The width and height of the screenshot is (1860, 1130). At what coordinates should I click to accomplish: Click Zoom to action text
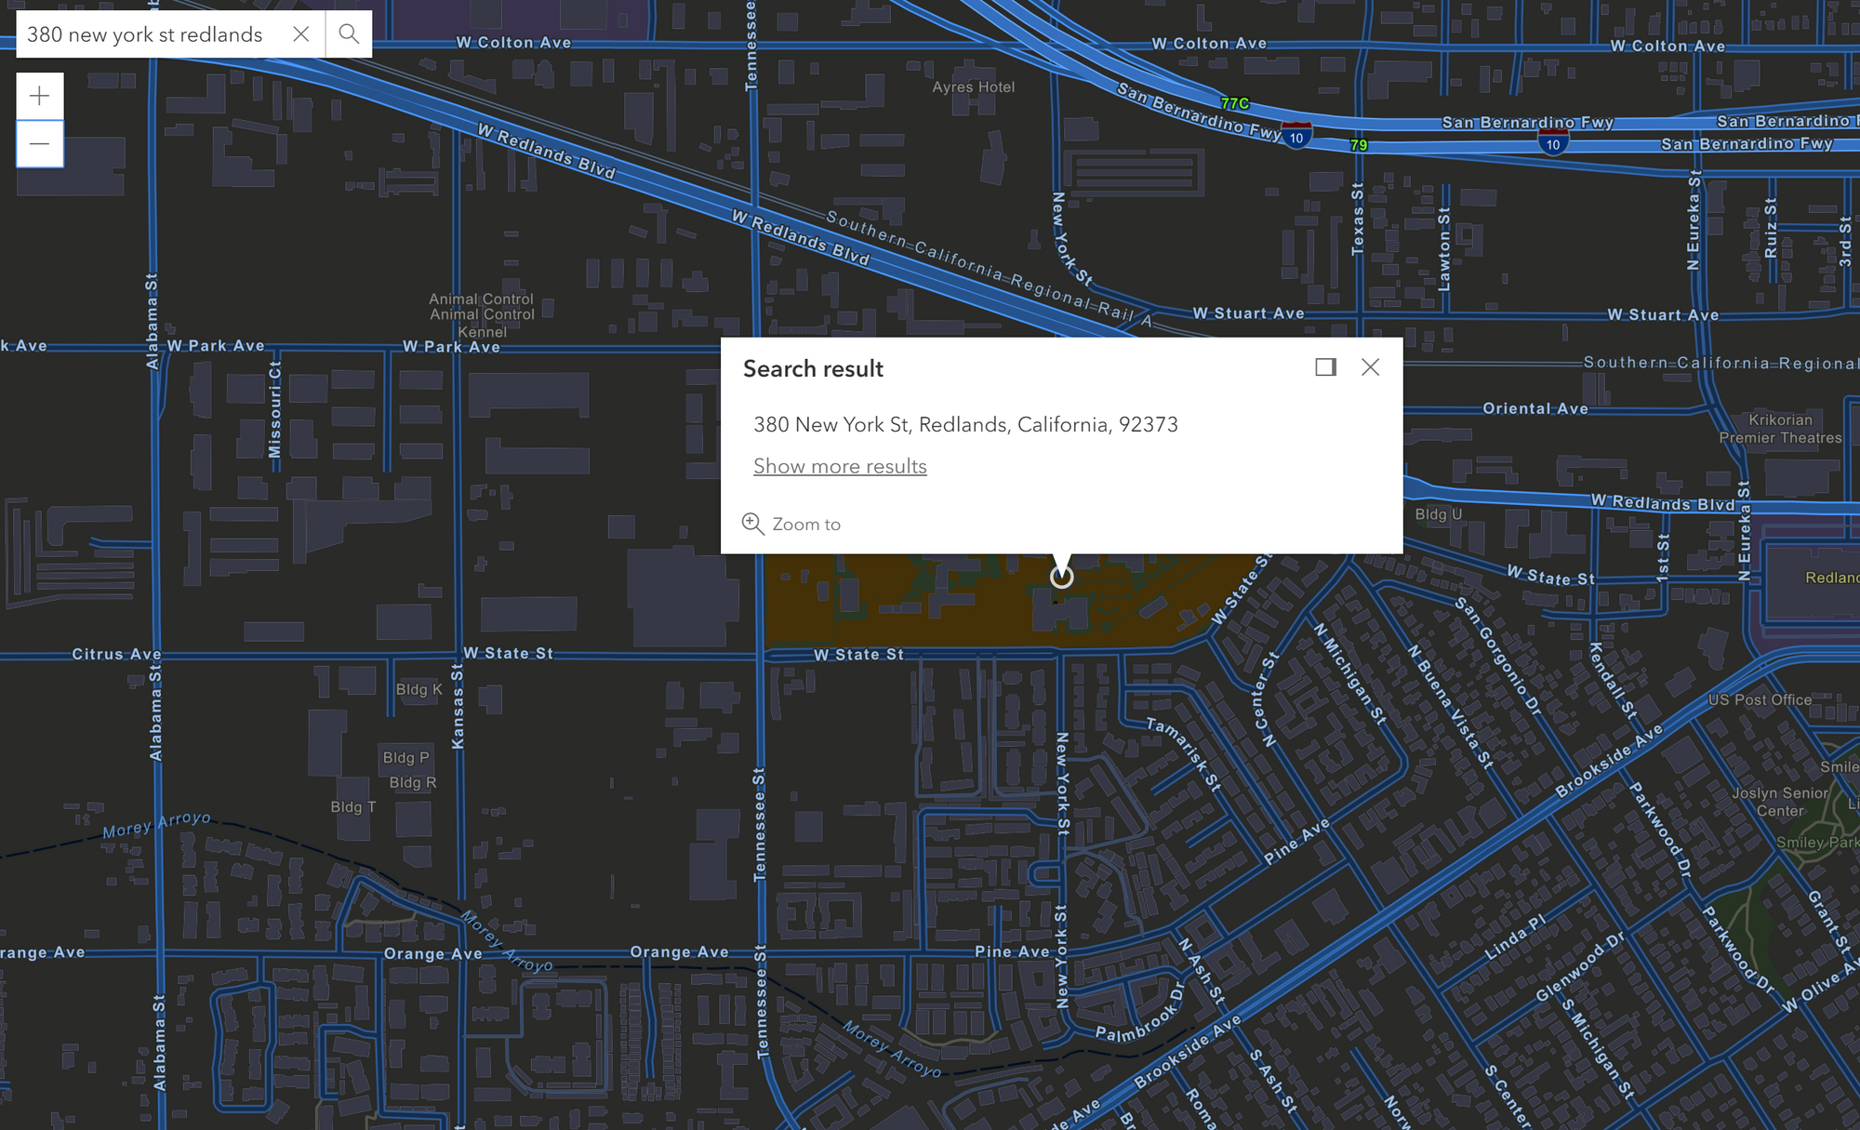click(x=805, y=525)
